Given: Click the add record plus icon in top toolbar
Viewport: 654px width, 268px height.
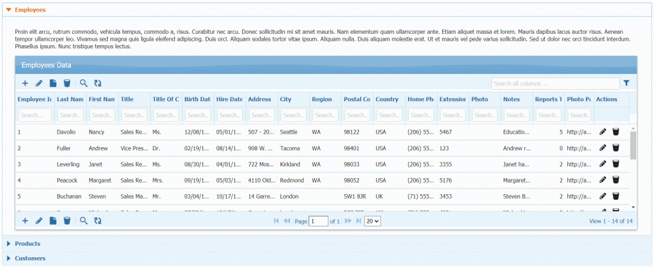Looking at the screenshot, I should click(x=25, y=83).
